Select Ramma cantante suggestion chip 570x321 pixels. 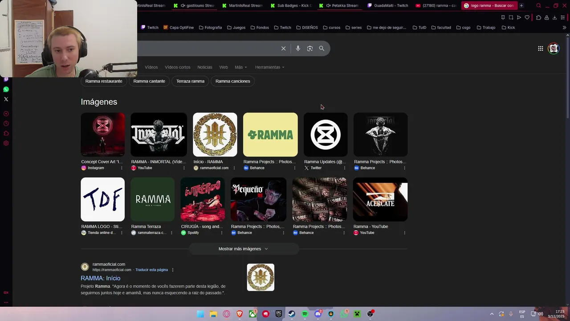(x=149, y=81)
